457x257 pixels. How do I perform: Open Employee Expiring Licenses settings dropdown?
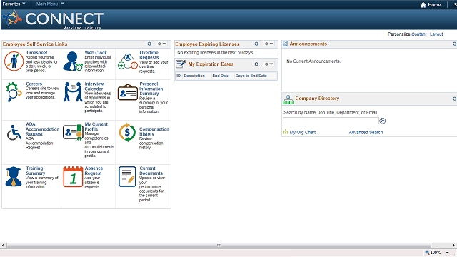268,44
